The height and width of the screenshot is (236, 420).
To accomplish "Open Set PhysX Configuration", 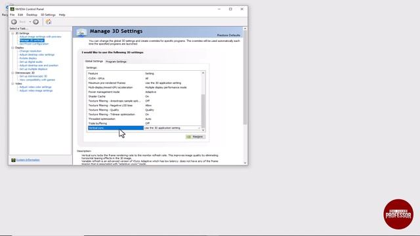I will pyautogui.click(x=34, y=44).
